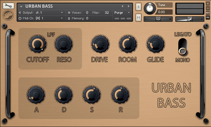Select the next instrument arrow

point(129,6)
